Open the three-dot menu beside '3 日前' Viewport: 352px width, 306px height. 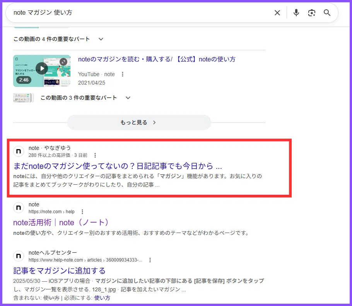pyautogui.click(x=95, y=155)
